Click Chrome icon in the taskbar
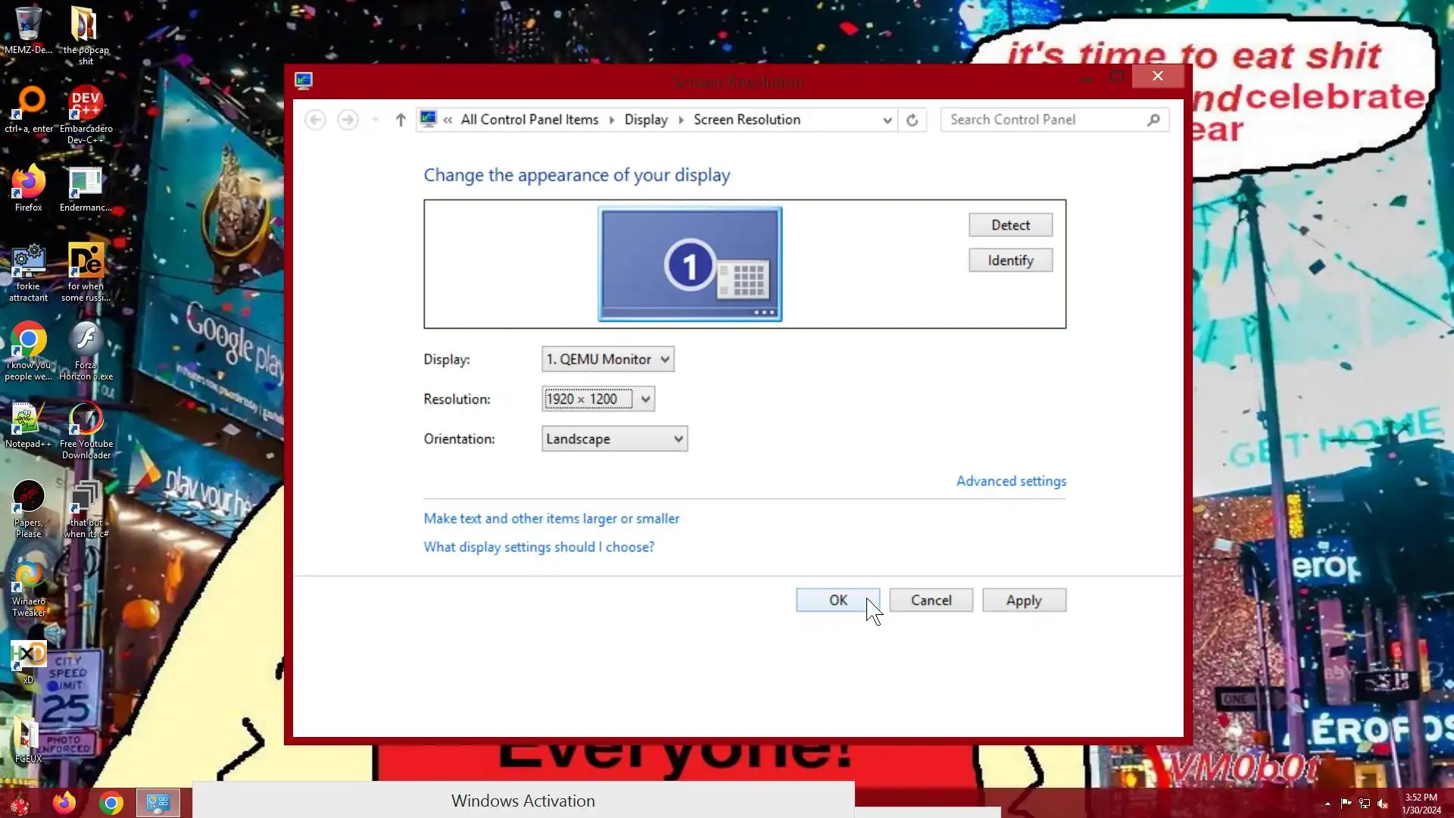 click(111, 803)
